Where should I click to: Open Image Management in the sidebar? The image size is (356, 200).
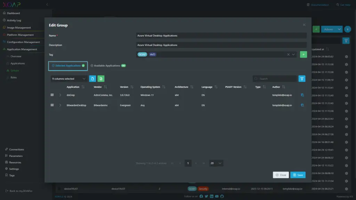(19, 28)
